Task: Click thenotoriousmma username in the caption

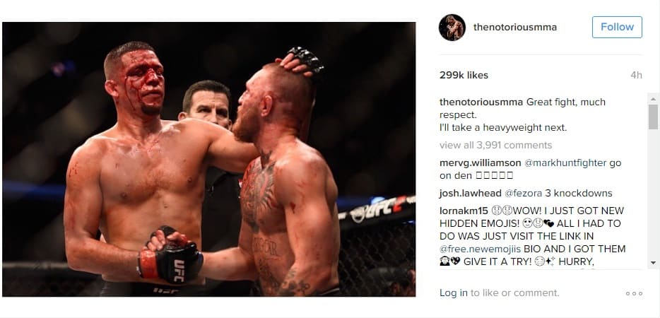Action: point(481,102)
